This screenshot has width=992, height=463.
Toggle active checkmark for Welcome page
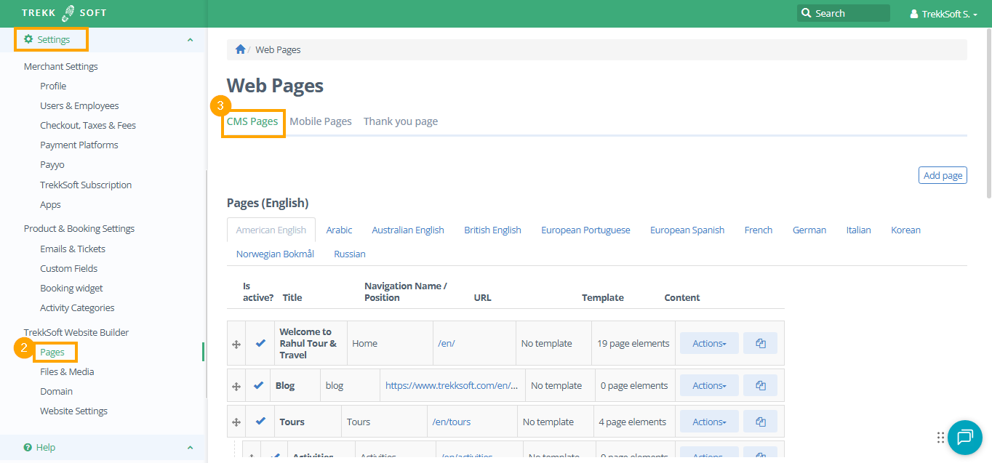tap(260, 343)
